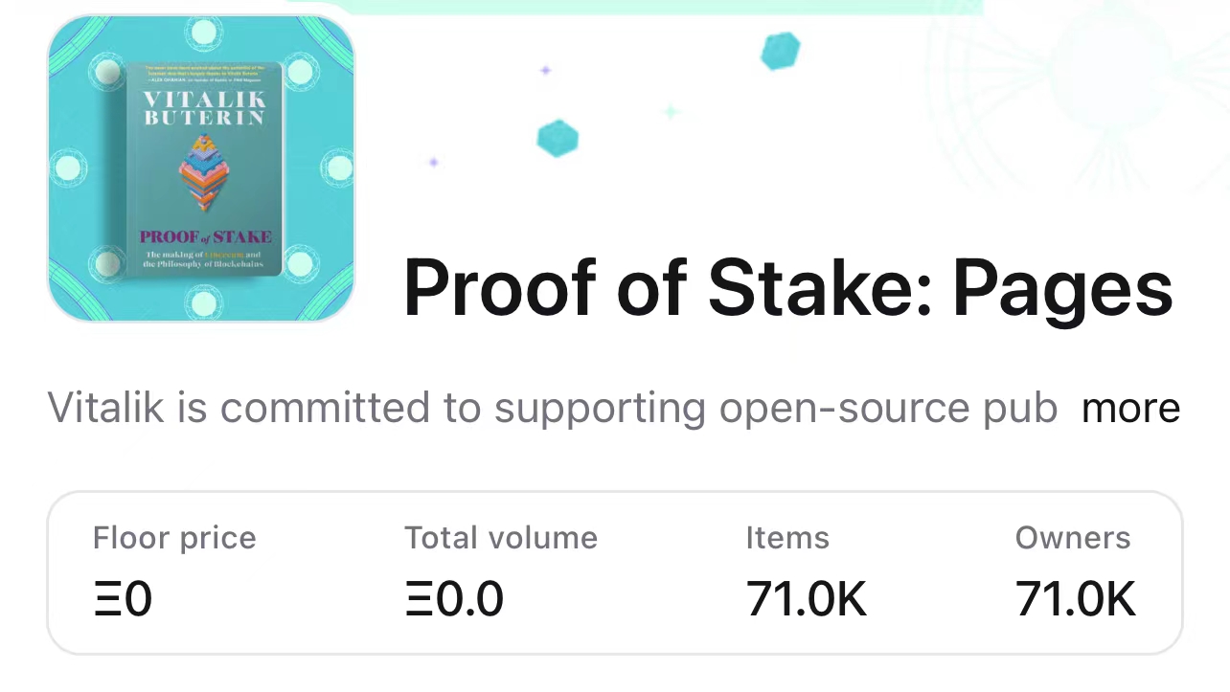The image size is (1230, 692).
Task: Click the upper purple sparkle star
Action: pyautogui.click(x=545, y=70)
